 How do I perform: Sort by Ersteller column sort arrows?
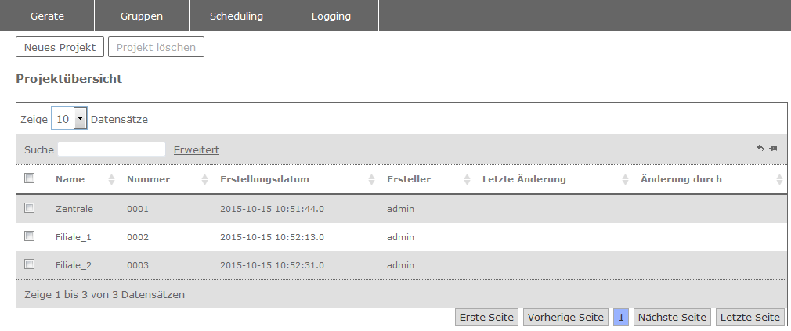pos(467,180)
